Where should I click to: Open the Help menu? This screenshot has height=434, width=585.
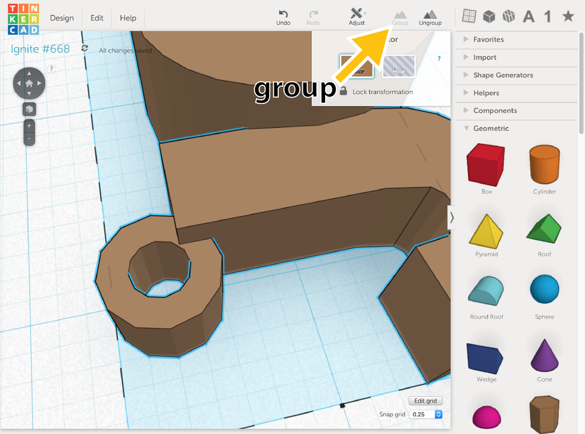(x=128, y=18)
